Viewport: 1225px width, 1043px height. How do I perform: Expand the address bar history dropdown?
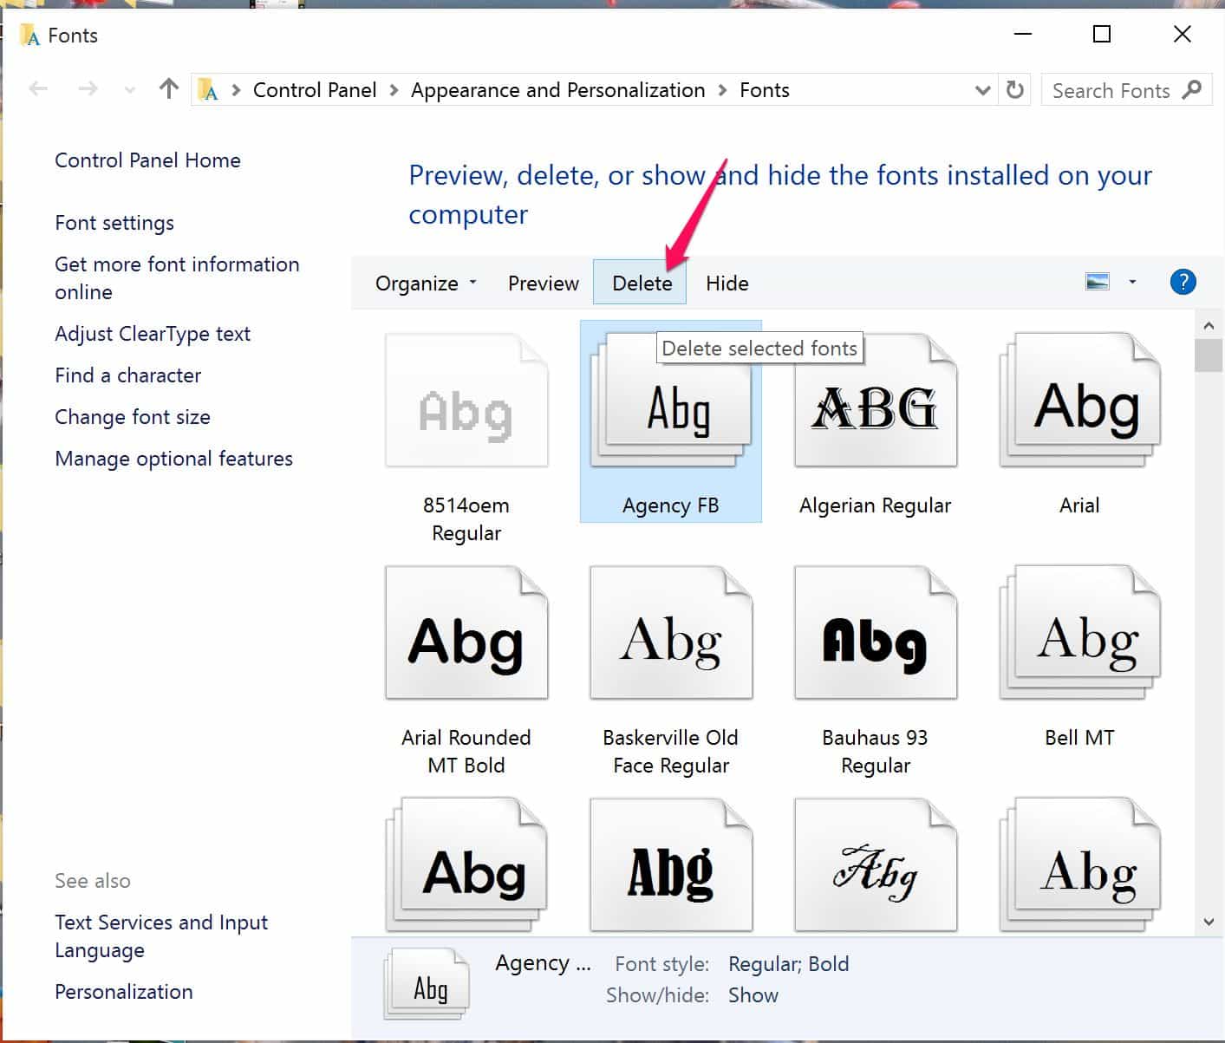(x=982, y=90)
